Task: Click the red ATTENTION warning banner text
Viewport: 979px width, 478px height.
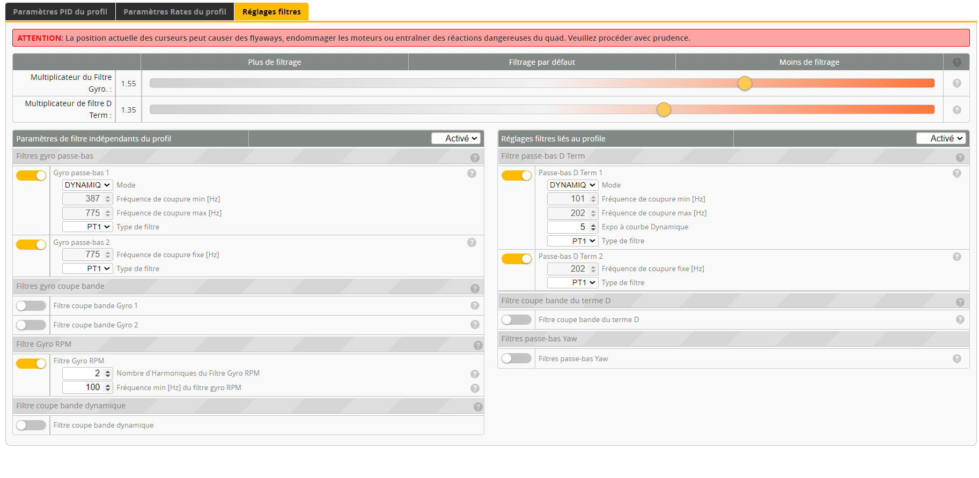Action: click(x=354, y=38)
